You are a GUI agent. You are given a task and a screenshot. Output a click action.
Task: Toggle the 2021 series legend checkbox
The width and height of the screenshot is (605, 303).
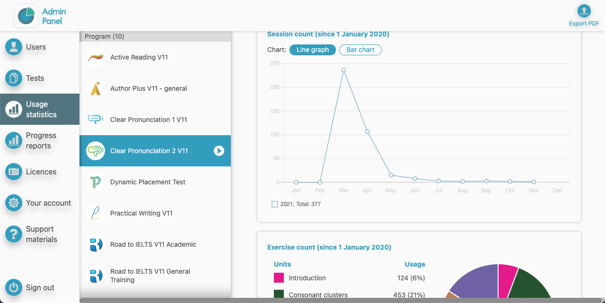[275, 204]
